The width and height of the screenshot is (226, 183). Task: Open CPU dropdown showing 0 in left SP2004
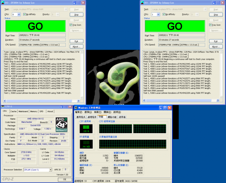[19, 14]
